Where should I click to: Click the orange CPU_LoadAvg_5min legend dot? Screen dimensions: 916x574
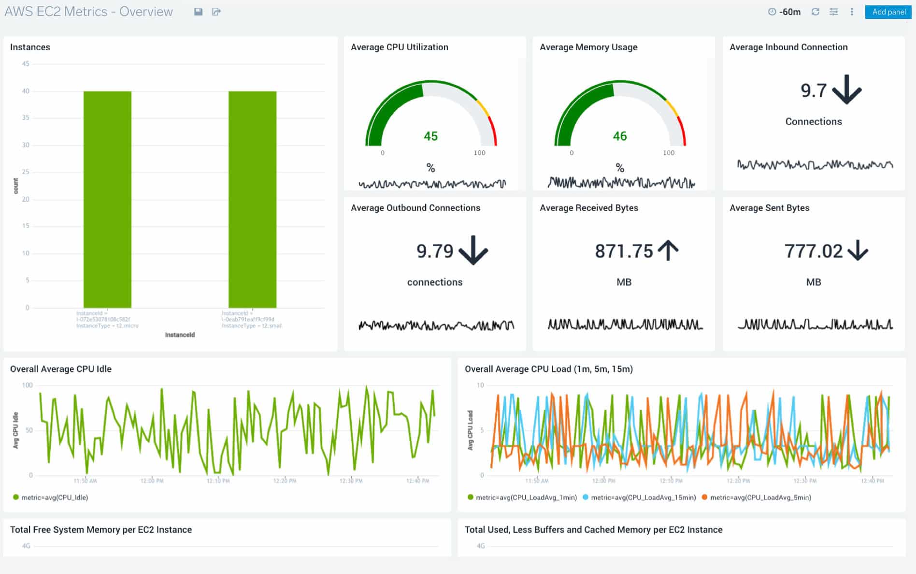[x=704, y=497]
